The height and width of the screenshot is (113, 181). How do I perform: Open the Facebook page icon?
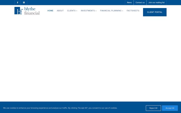click(x=18, y=3)
